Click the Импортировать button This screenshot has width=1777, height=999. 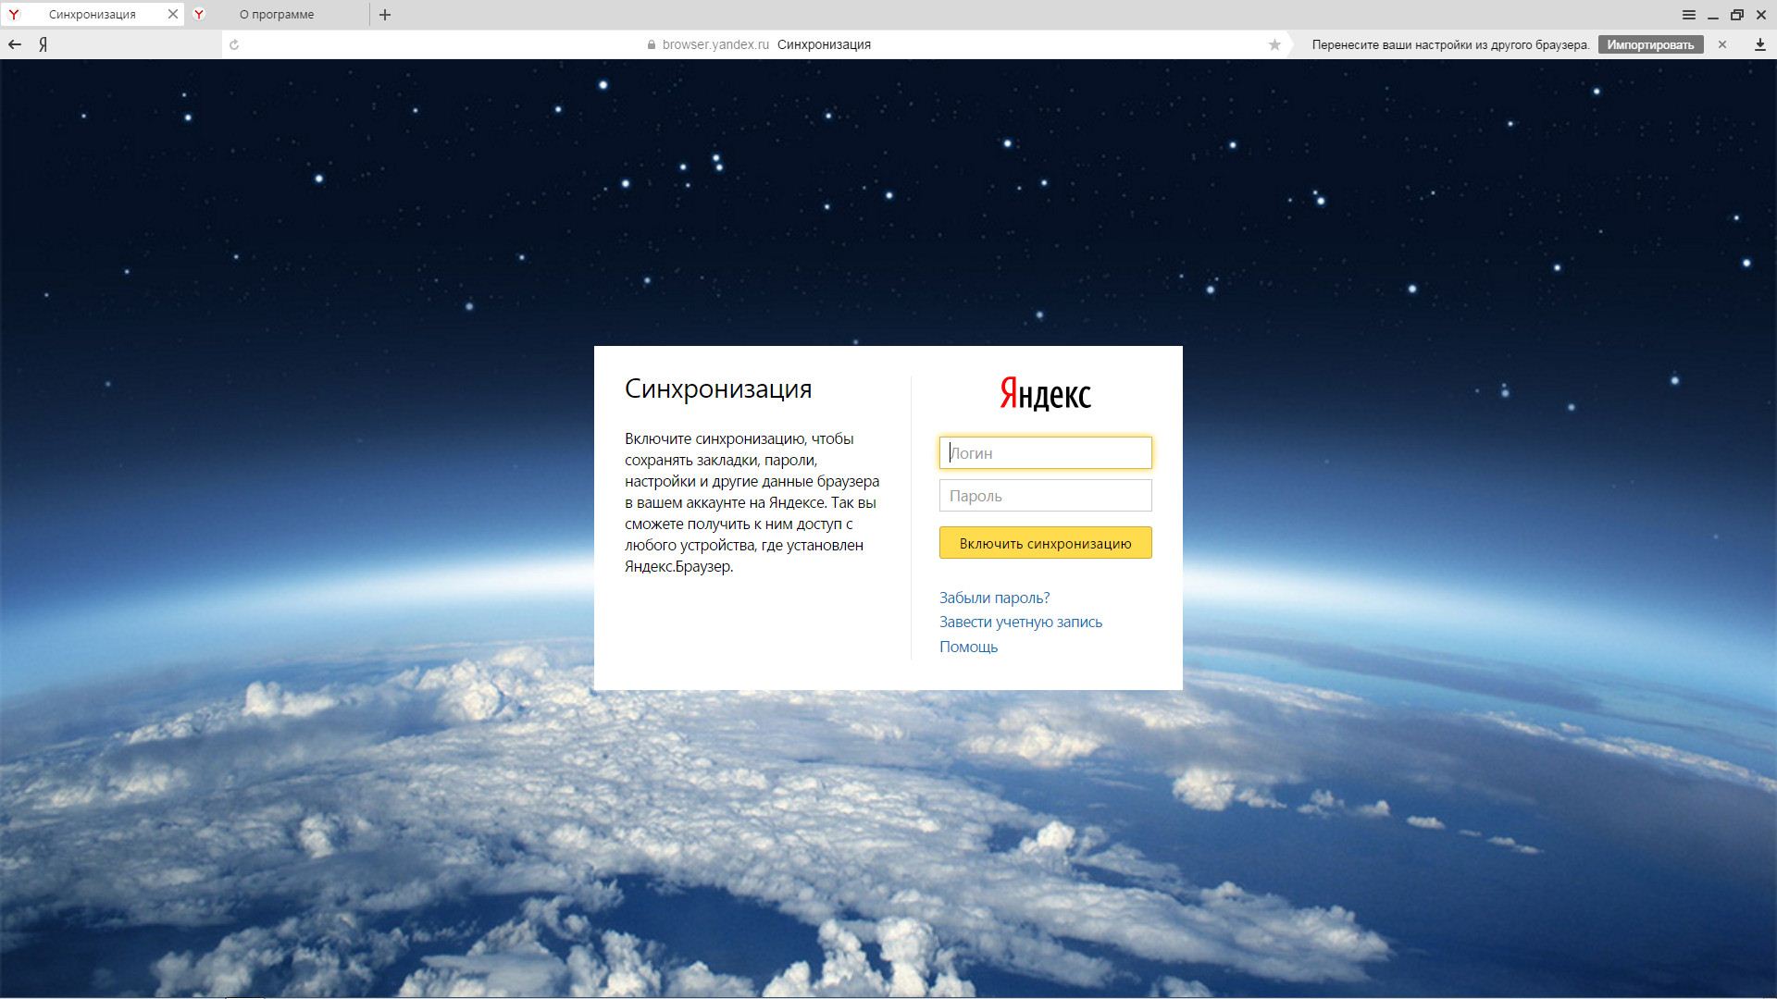1650,44
